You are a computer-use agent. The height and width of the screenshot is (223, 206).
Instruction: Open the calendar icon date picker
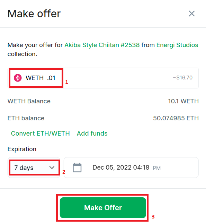(77, 168)
